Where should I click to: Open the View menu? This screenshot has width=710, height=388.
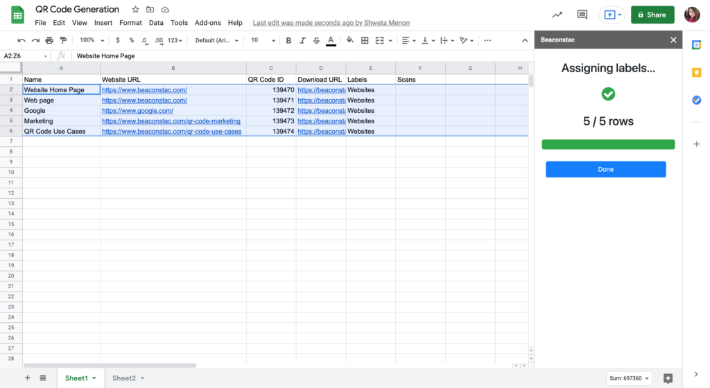[x=79, y=23]
